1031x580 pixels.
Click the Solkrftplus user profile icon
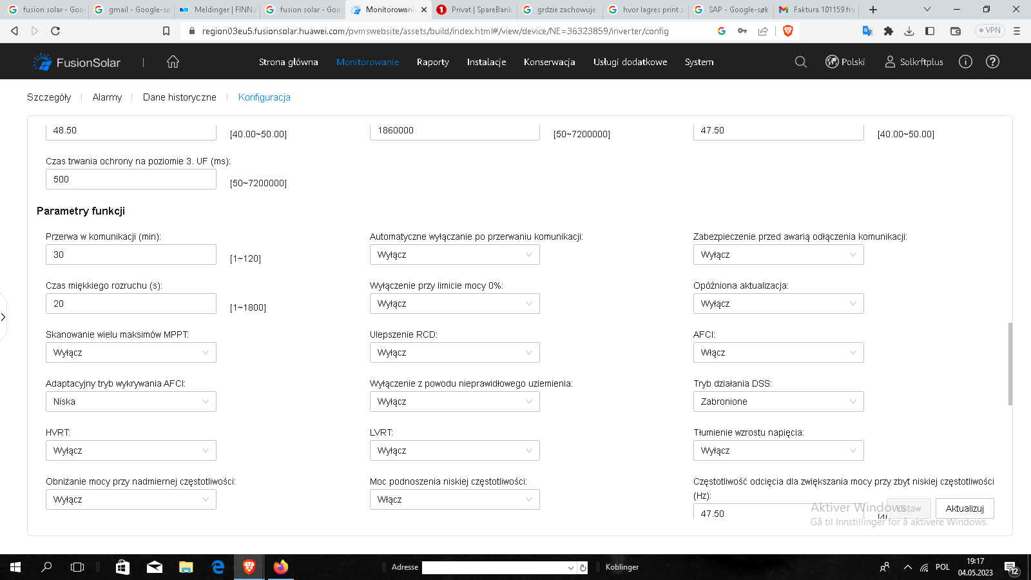[x=889, y=62]
